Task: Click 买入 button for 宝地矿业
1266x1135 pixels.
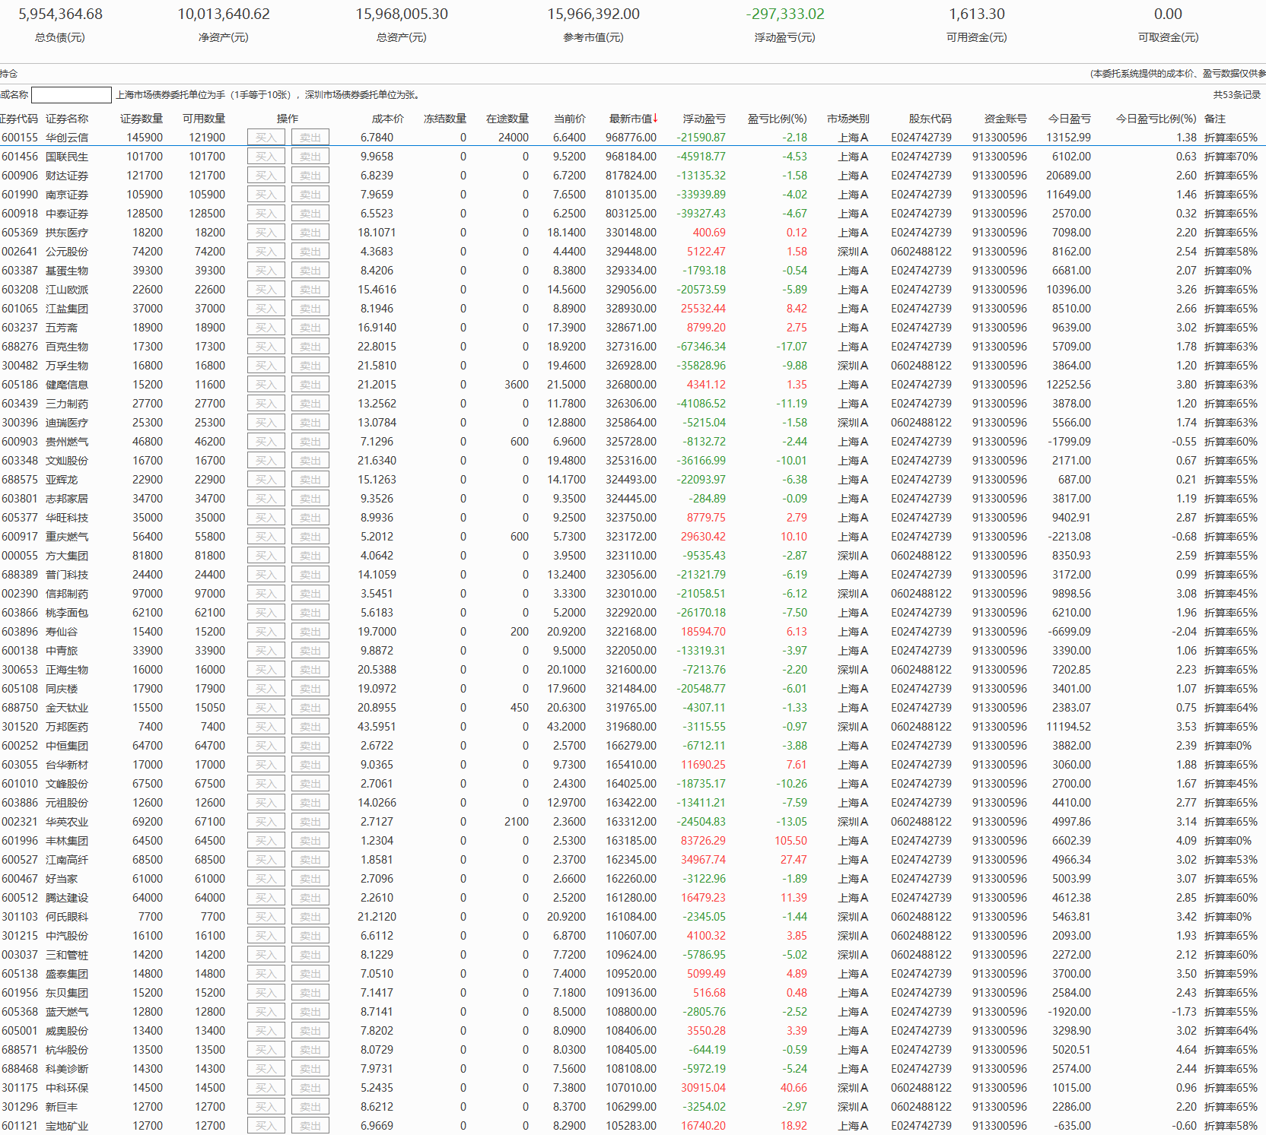Action: tap(266, 1126)
